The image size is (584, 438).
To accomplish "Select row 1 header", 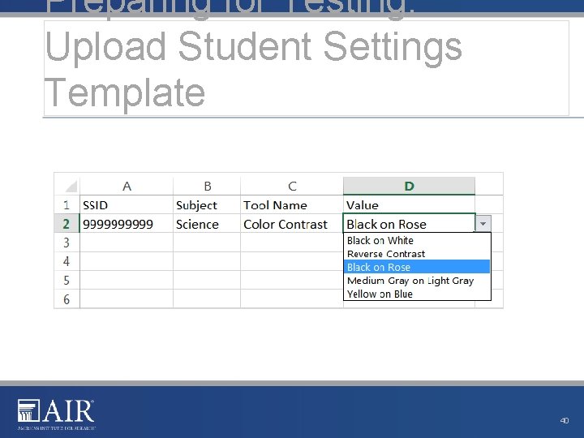I will [x=67, y=205].
